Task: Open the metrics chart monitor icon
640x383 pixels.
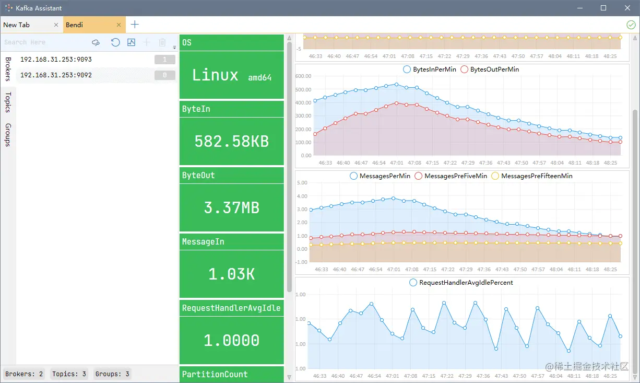Action: [131, 42]
